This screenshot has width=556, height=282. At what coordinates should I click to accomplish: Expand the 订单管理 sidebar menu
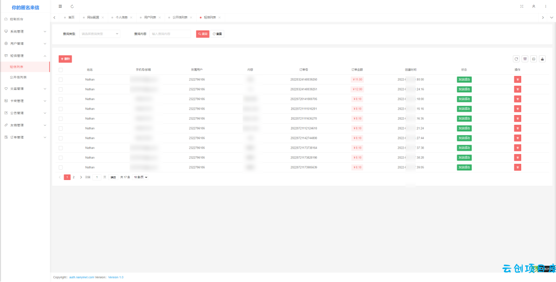(x=25, y=137)
